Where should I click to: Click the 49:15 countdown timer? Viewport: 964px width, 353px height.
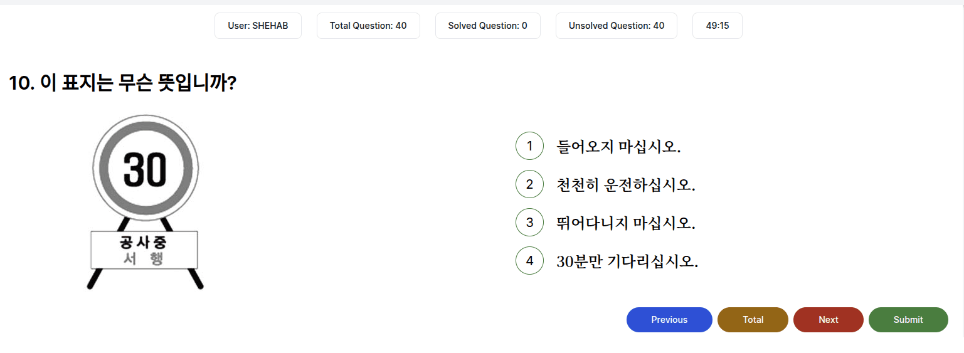(717, 26)
